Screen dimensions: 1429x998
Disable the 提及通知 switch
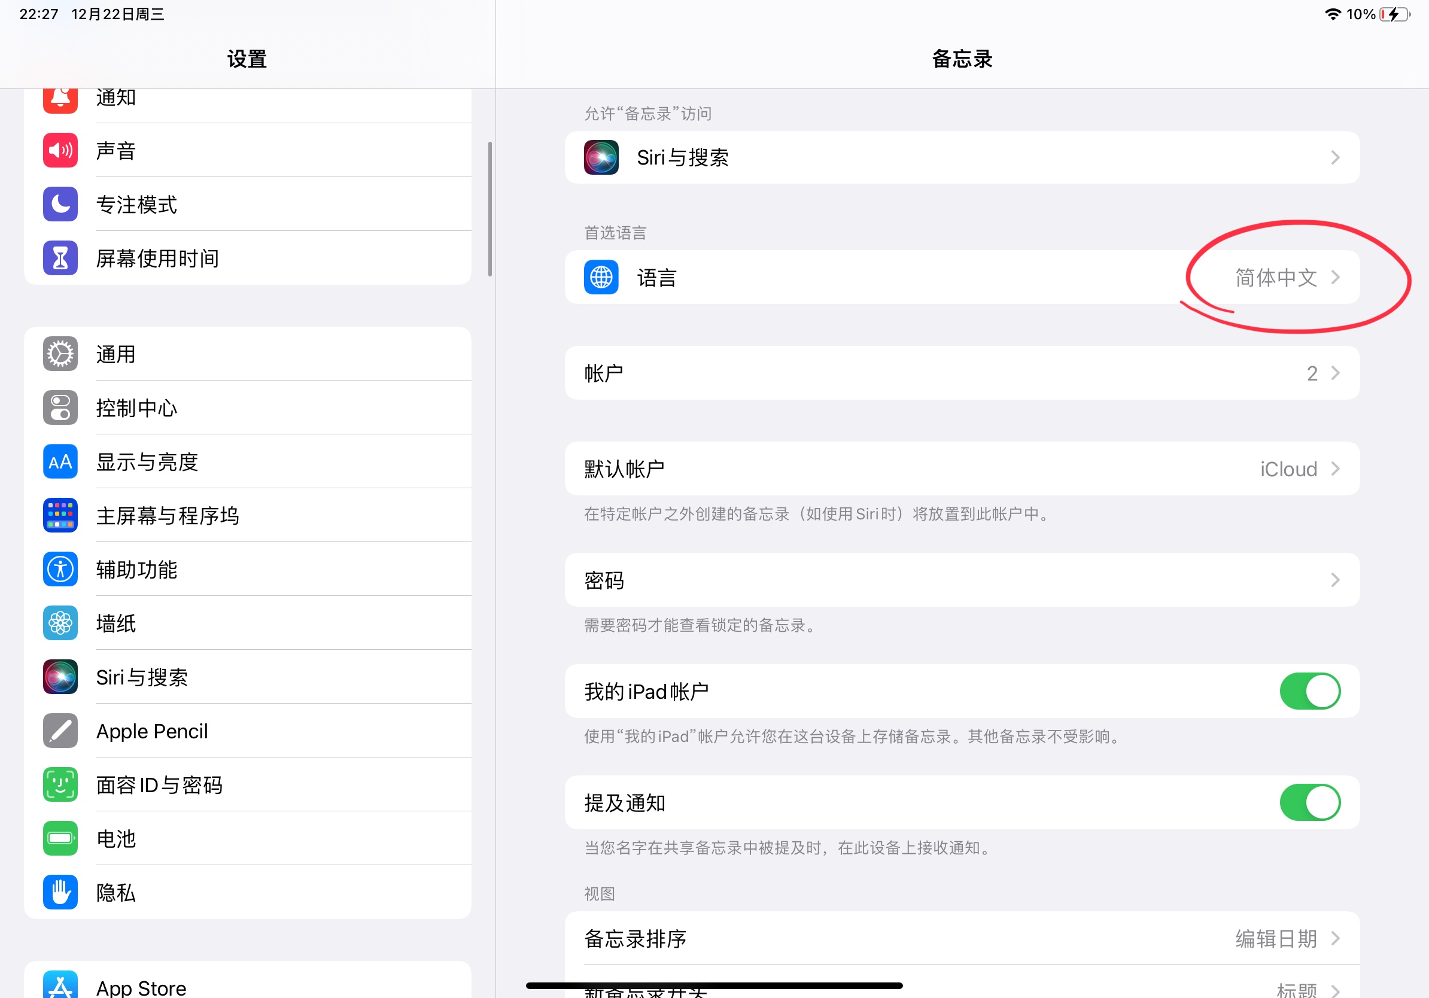(x=1309, y=802)
